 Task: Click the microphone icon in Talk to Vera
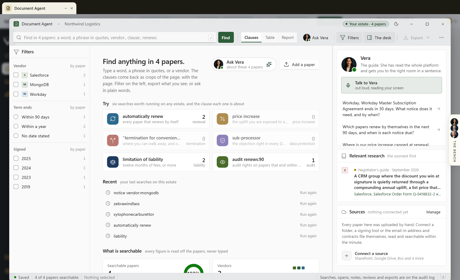(x=348, y=85)
